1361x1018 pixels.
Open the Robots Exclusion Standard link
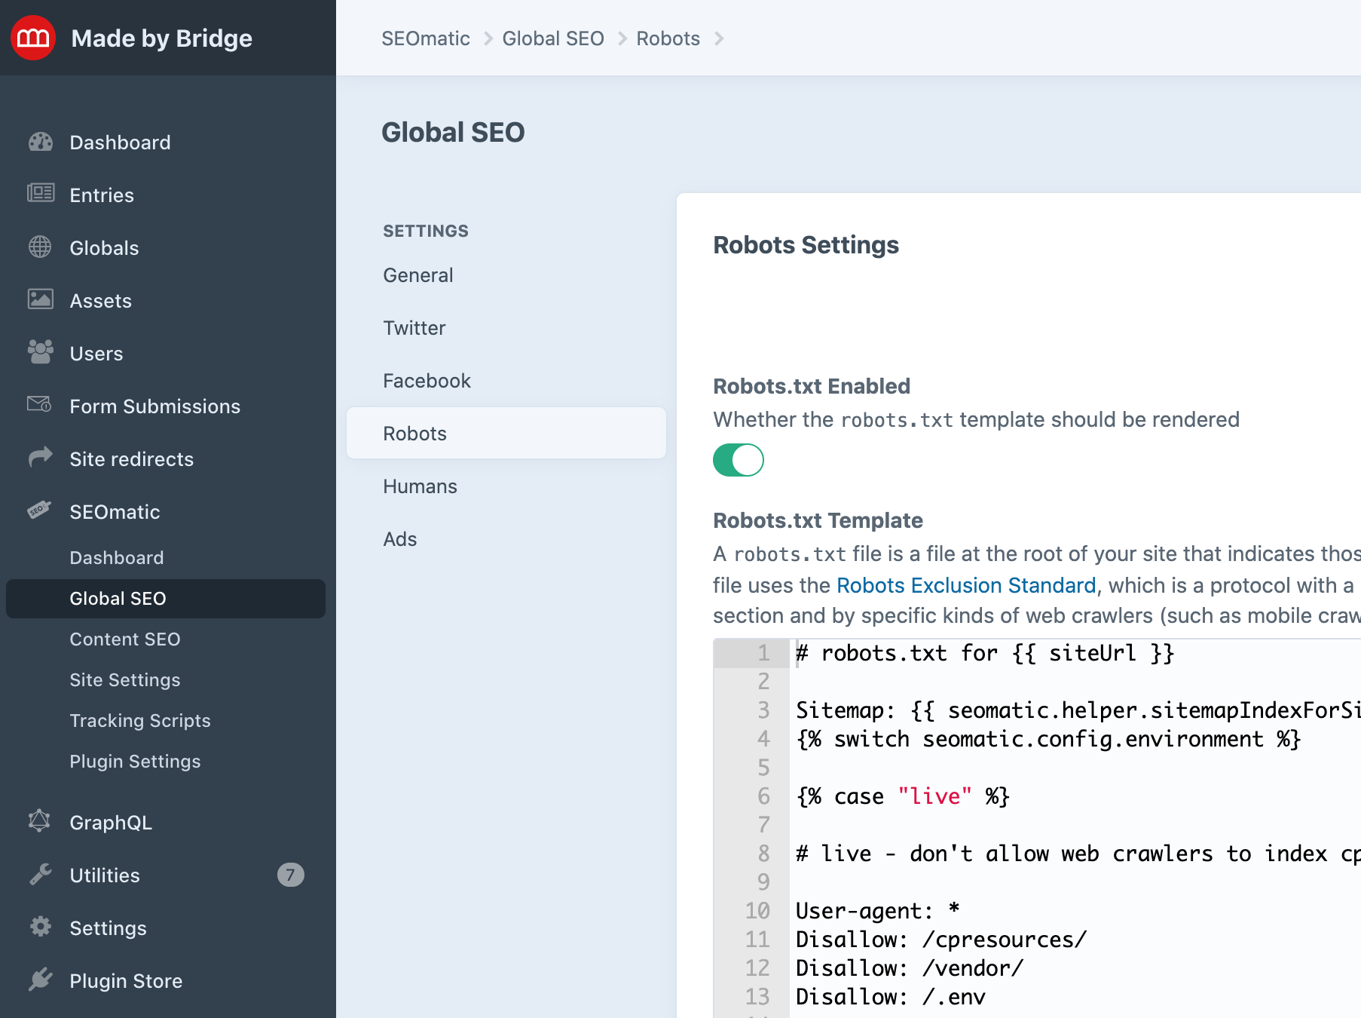pyautogui.click(x=966, y=585)
